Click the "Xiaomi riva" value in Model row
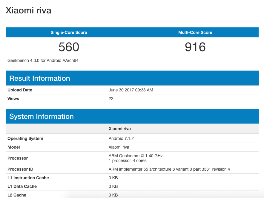 pyautogui.click(x=119, y=147)
